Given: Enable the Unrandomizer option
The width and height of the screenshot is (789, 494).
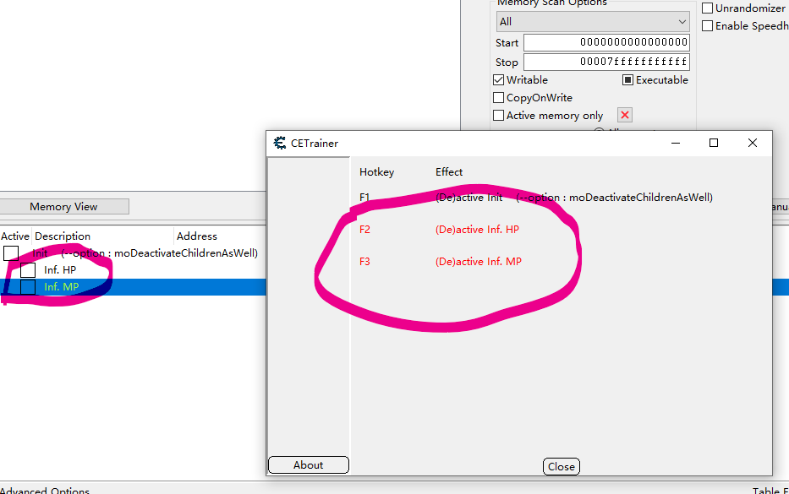Looking at the screenshot, I should tap(708, 8).
